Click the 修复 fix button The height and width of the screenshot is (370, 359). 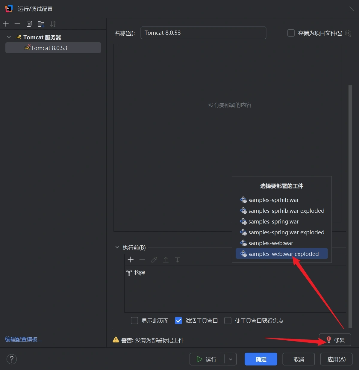click(x=335, y=340)
